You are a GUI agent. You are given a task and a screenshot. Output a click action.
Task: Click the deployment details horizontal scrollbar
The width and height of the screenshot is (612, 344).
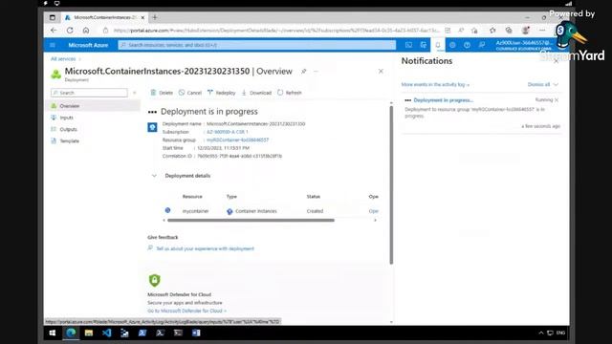[251, 221]
